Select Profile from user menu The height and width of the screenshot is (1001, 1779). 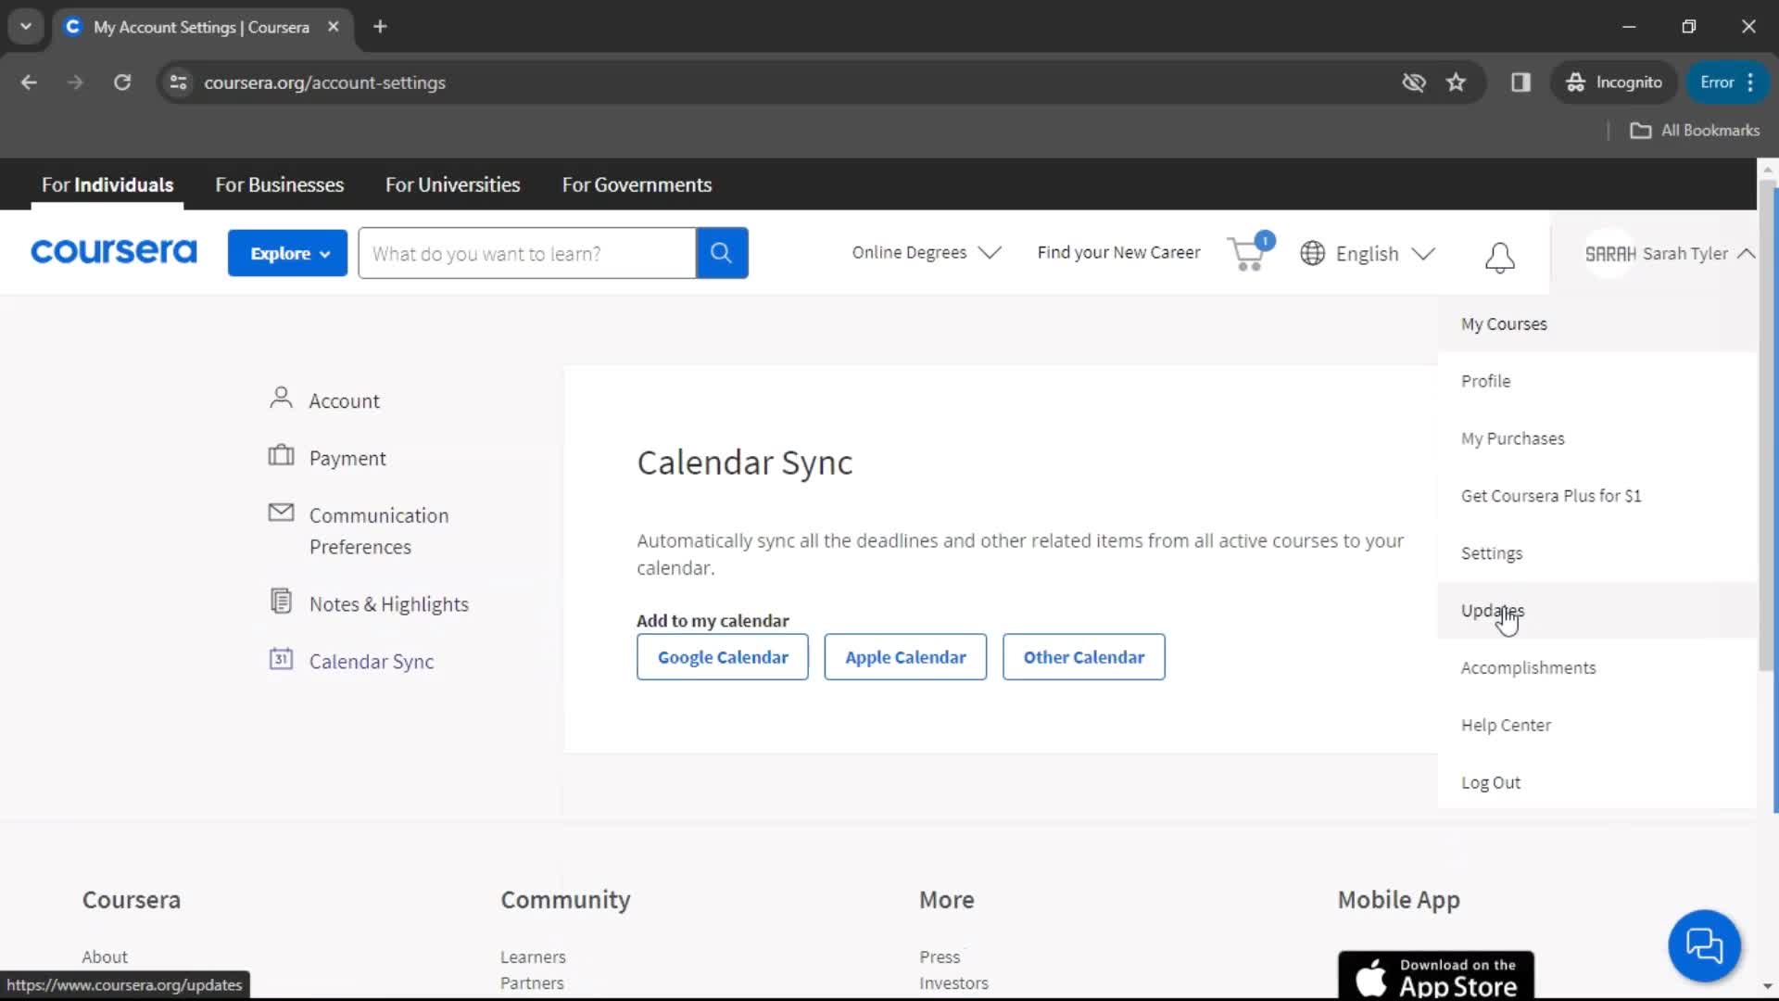point(1596,381)
